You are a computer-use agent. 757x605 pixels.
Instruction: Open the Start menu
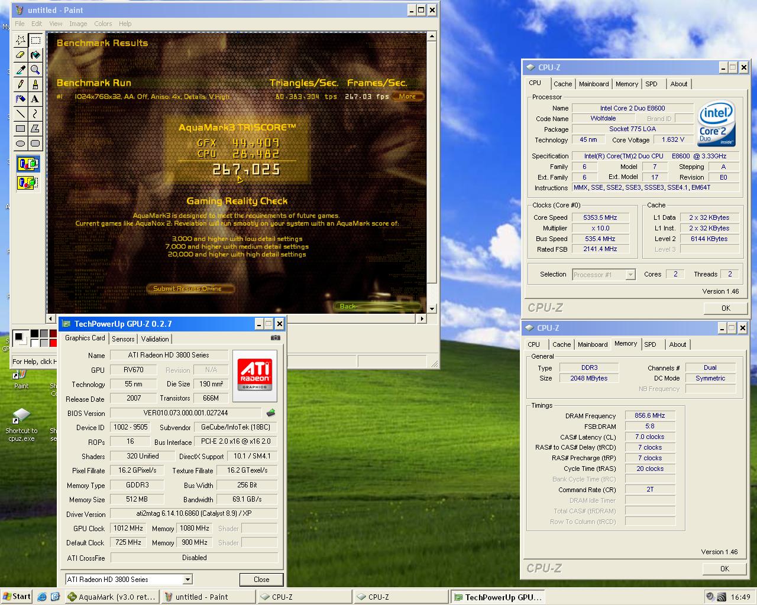[x=17, y=597]
